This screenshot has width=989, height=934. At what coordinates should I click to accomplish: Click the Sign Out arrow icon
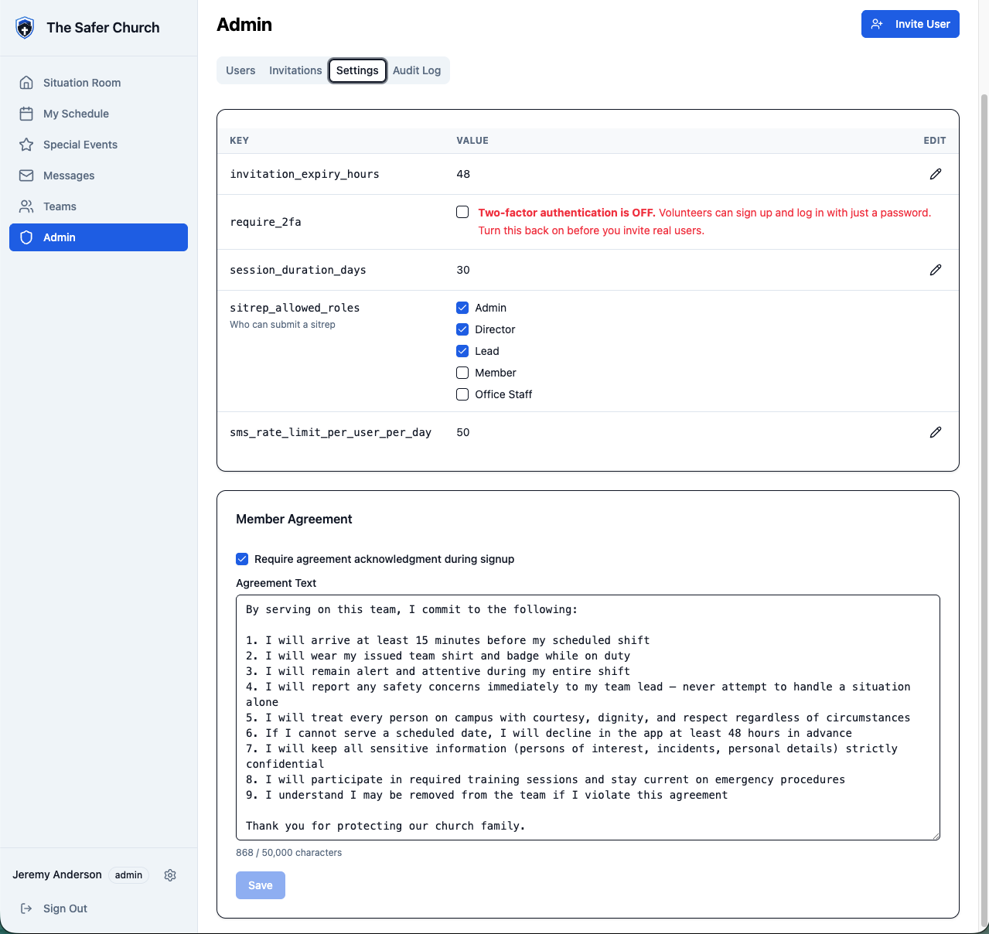tap(26, 908)
